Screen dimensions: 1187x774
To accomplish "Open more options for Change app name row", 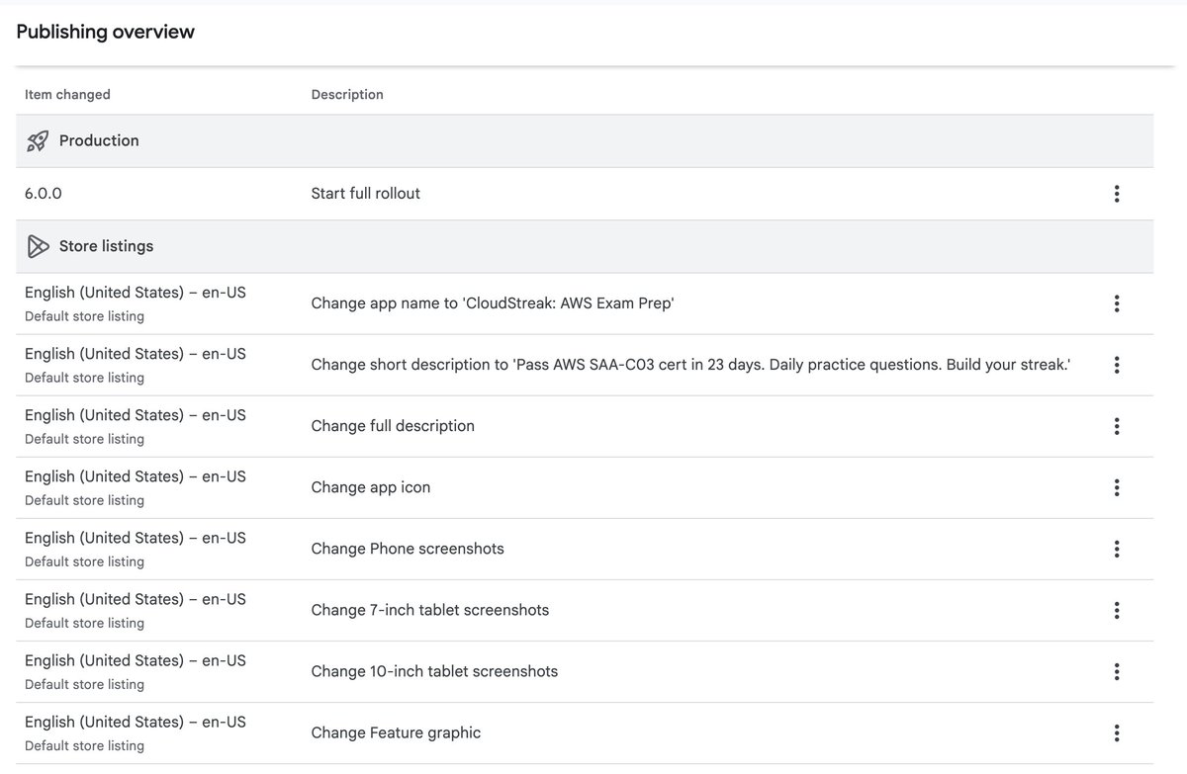I will click(1116, 303).
